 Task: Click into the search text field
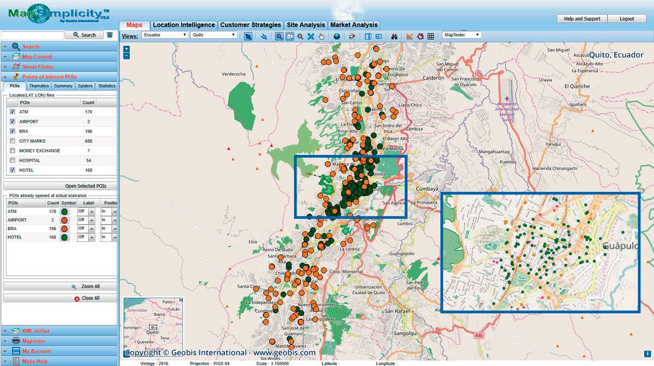point(32,35)
